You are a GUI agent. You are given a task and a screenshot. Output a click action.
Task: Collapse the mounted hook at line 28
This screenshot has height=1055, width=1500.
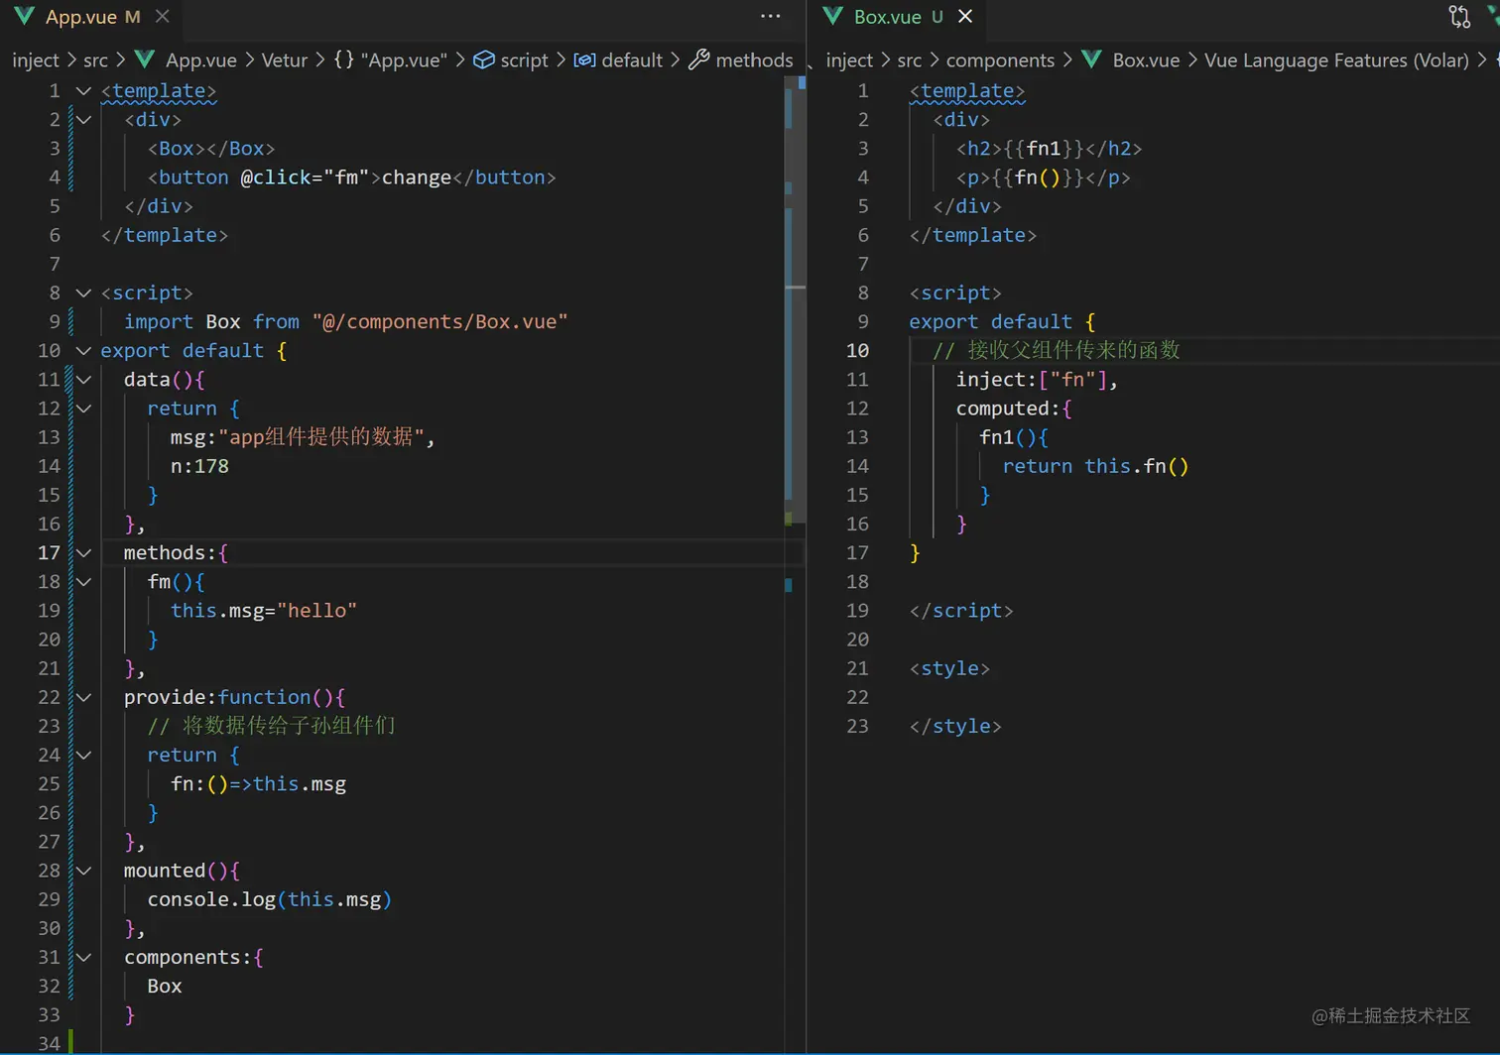(x=84, y=871)
